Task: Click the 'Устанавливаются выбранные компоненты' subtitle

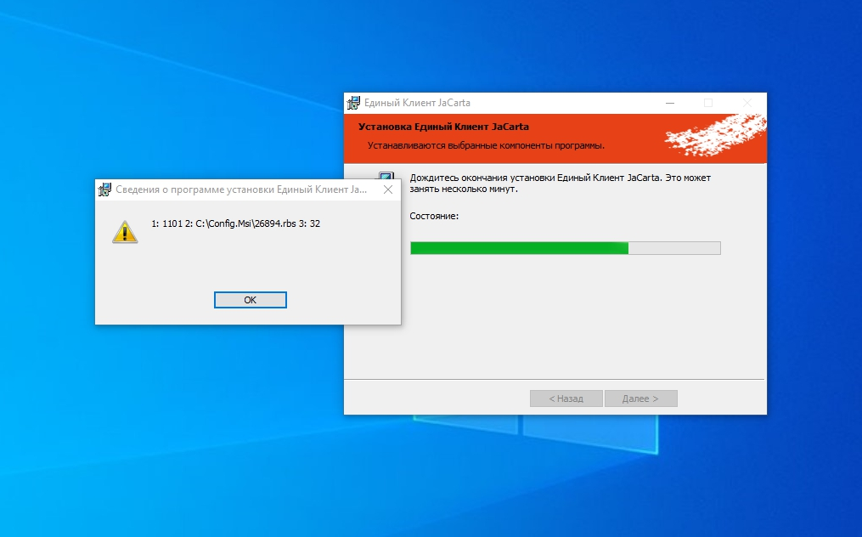Action: [x=486, y=145]
